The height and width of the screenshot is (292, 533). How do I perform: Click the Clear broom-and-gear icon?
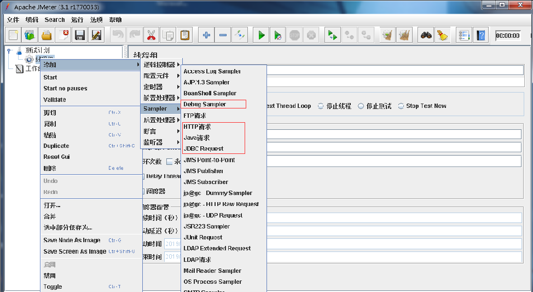[x=387, y=35]
